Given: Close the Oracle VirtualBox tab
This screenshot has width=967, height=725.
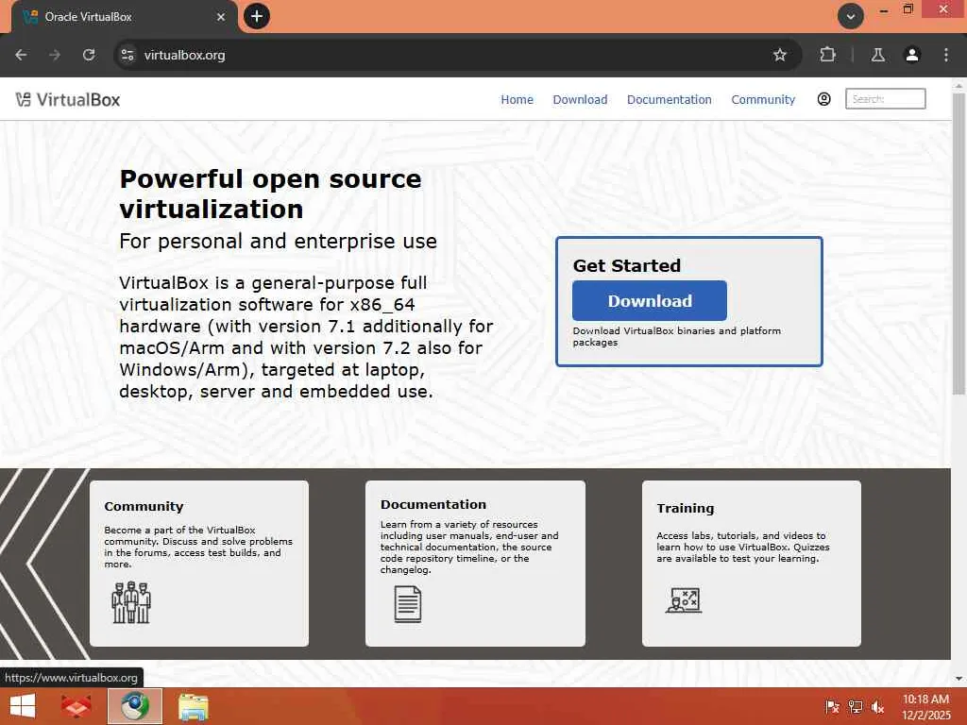Looking at the screenshot, I should pyautogui.click(x=221, y=17).
